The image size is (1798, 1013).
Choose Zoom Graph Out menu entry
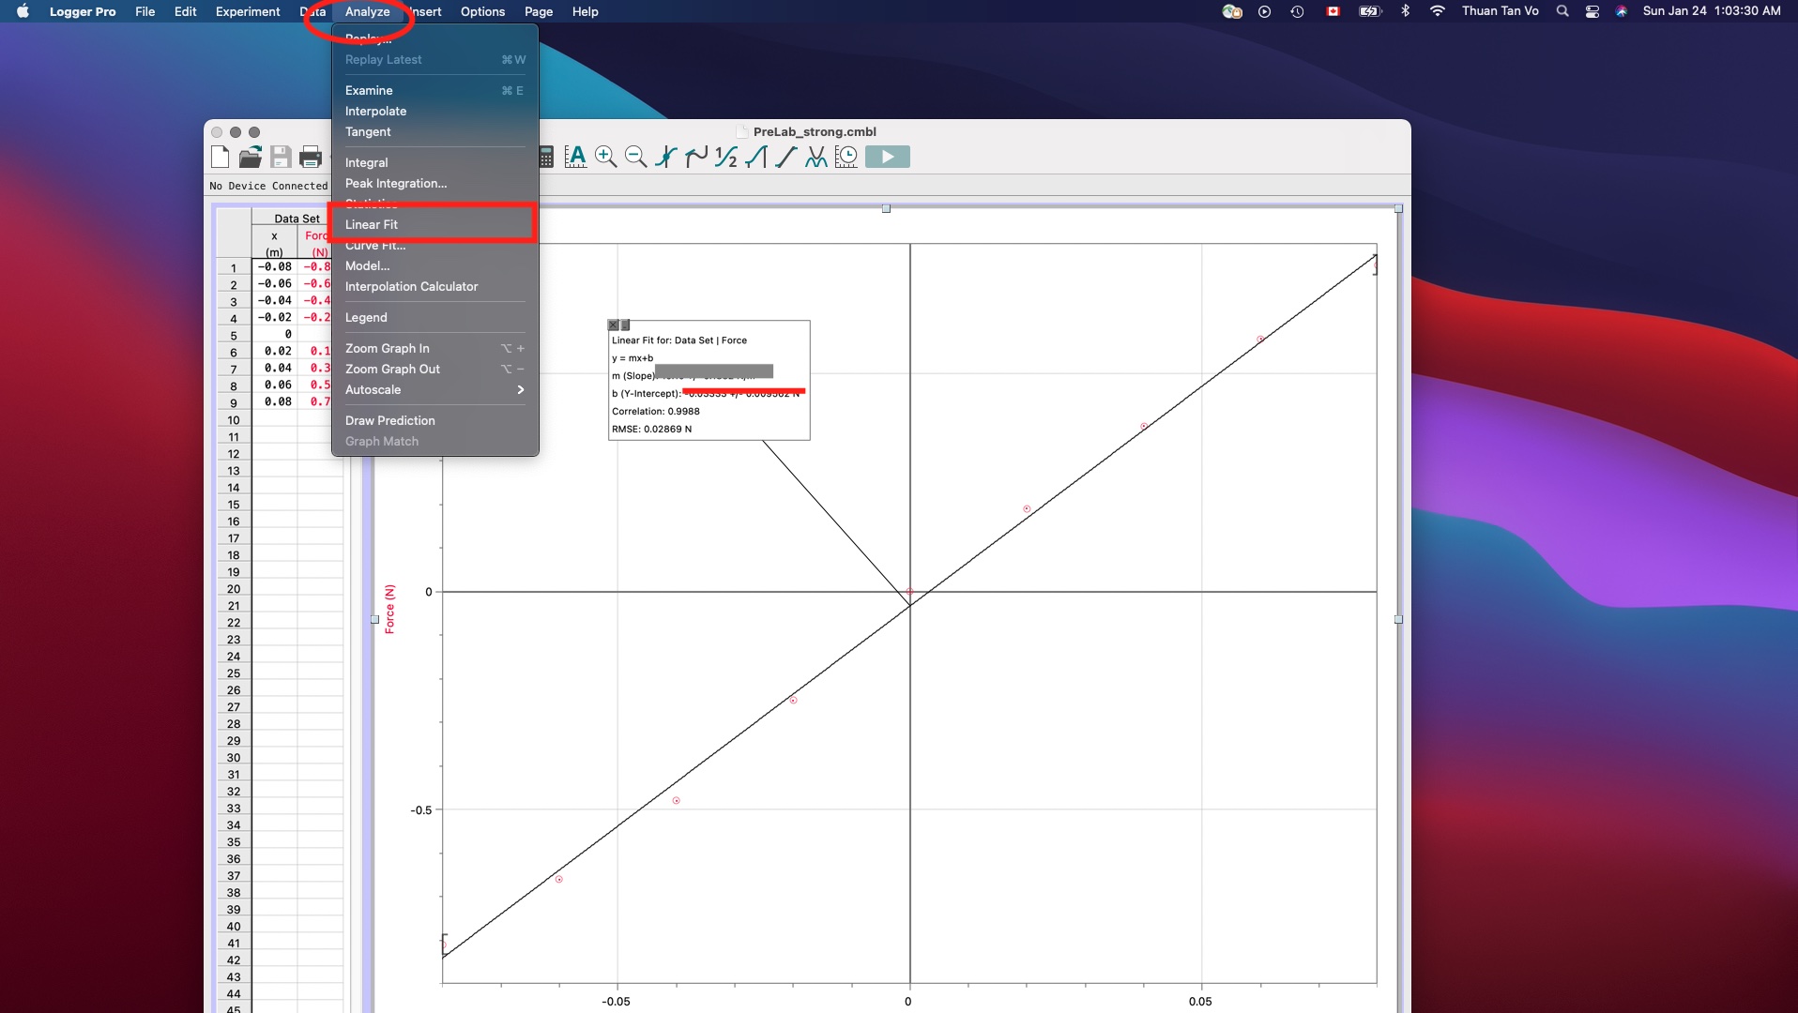[434, 369]
